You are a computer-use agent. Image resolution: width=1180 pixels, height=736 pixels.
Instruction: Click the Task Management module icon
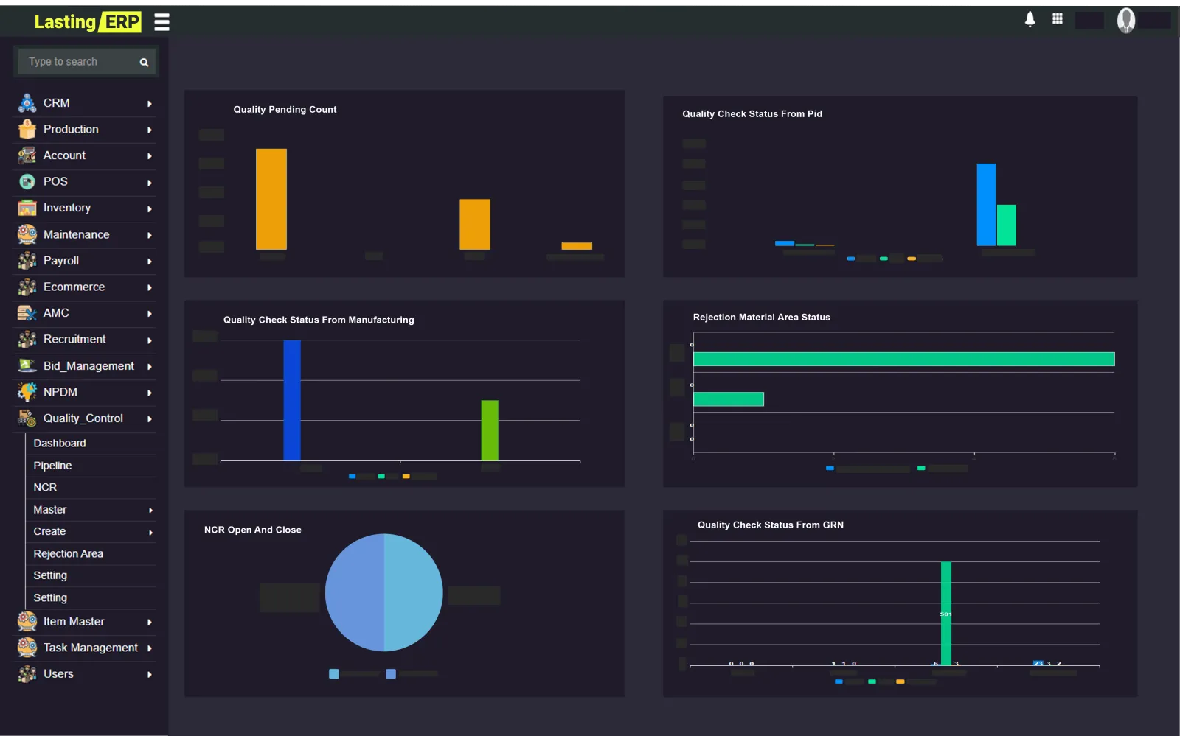tap(27, 648)
